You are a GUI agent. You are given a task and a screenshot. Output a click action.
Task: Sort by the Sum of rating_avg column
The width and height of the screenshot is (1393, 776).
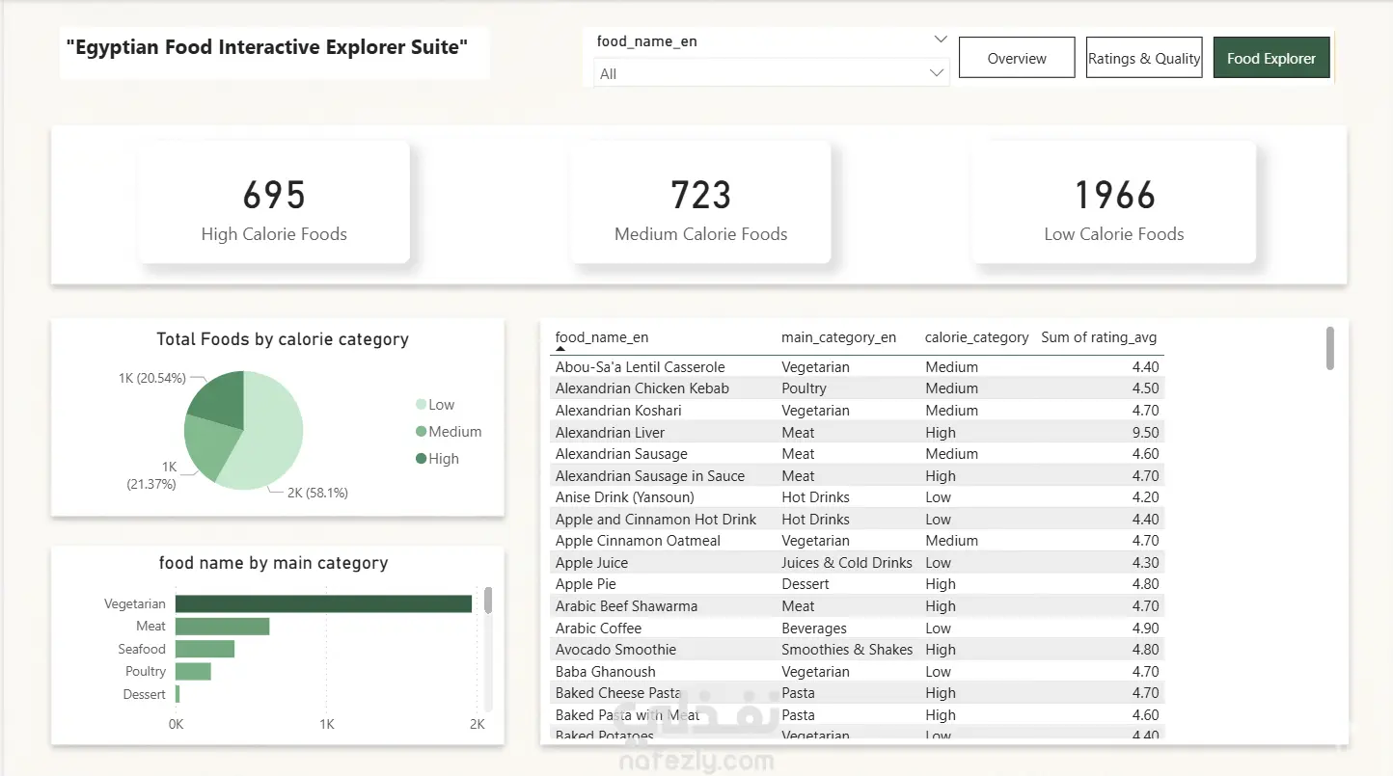coord(1099,337)
